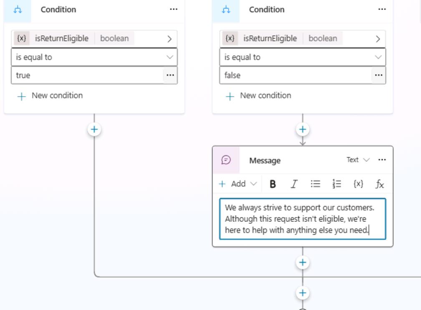Screen dimensions: 421x310
Task: Open Text type dropdown in Message header
Action: click(358, 160)
